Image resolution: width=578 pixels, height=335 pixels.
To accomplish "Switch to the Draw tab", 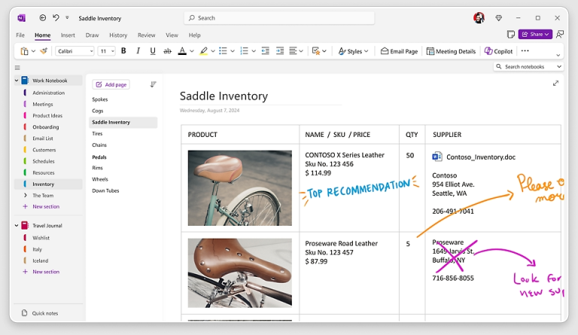I will pyautogui.click(x=92, y=35).
